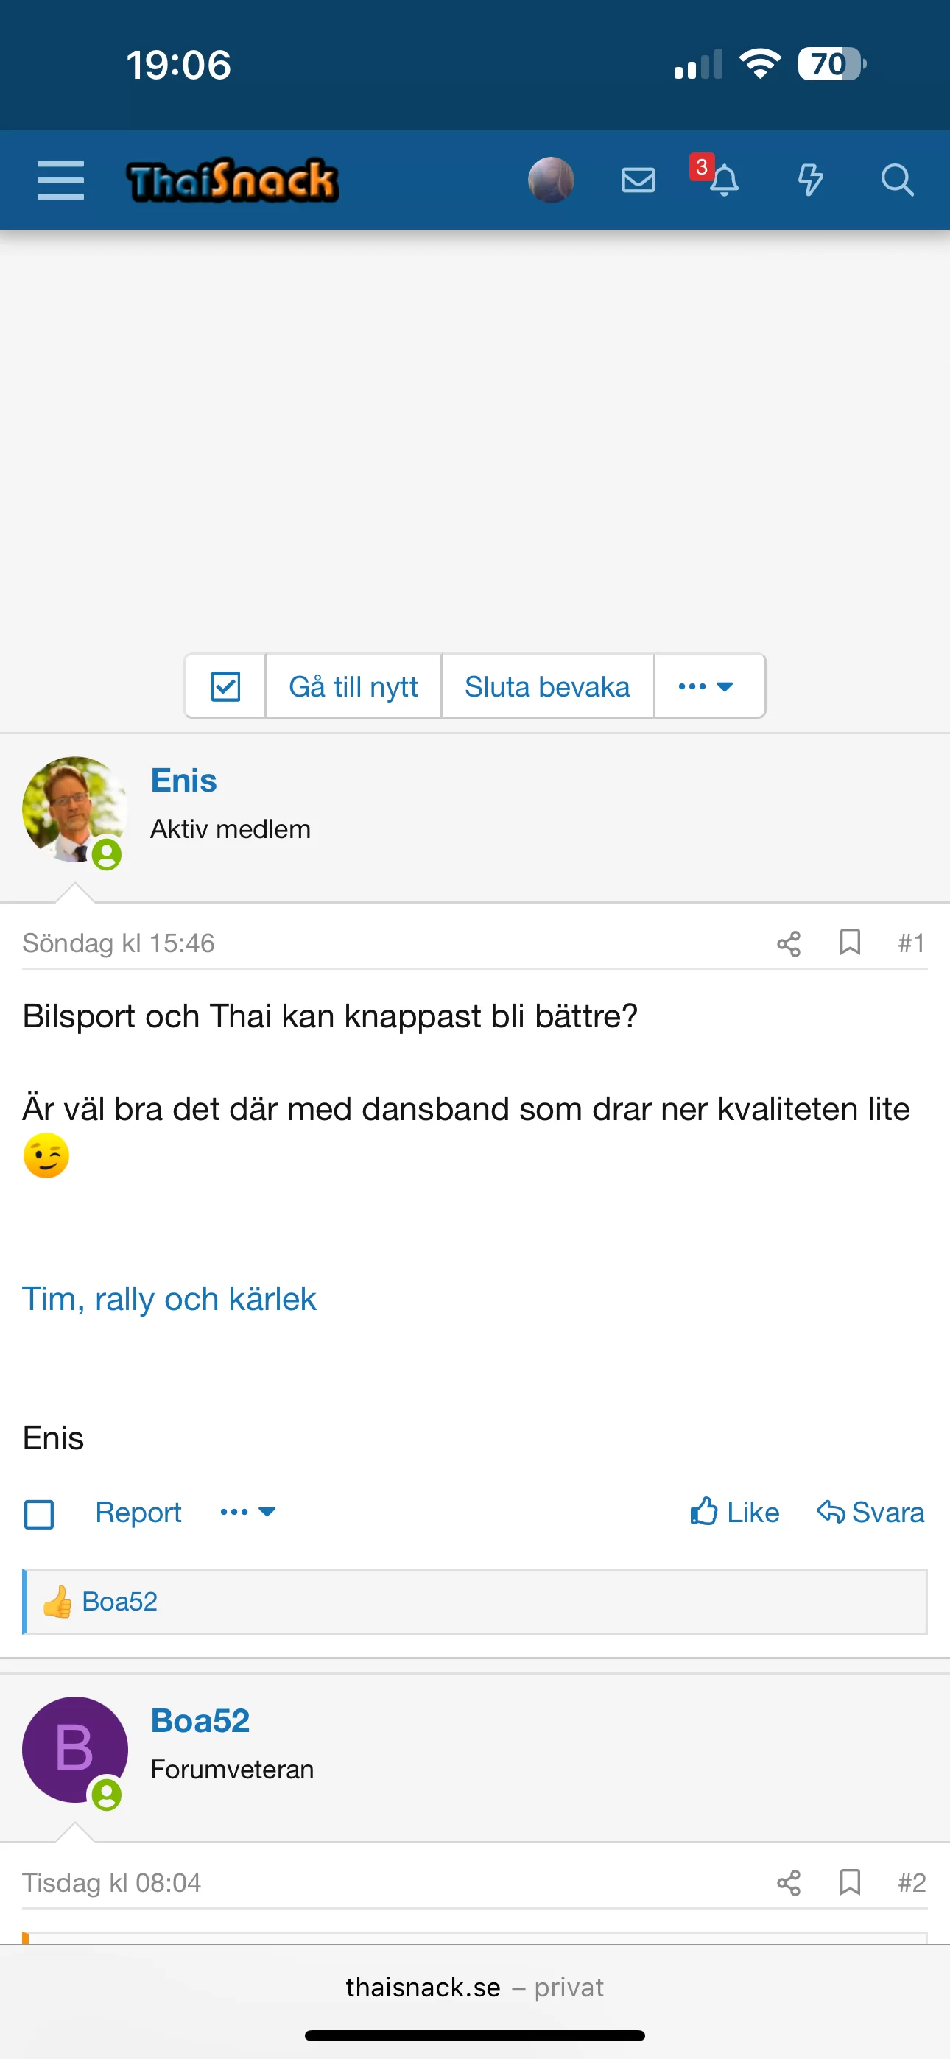Open the hamburger navigation menu
The width and height of the screenshot is (950, 2059).
(x=61, y=180)
